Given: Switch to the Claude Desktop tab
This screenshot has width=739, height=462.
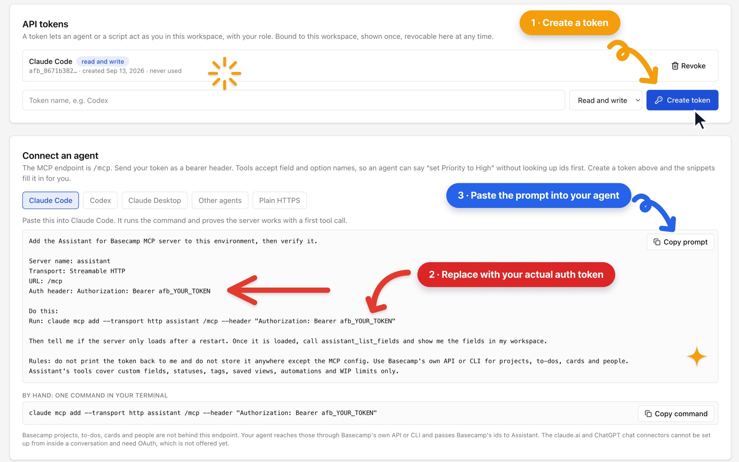Looking at the screenshot, I should 154,200.
